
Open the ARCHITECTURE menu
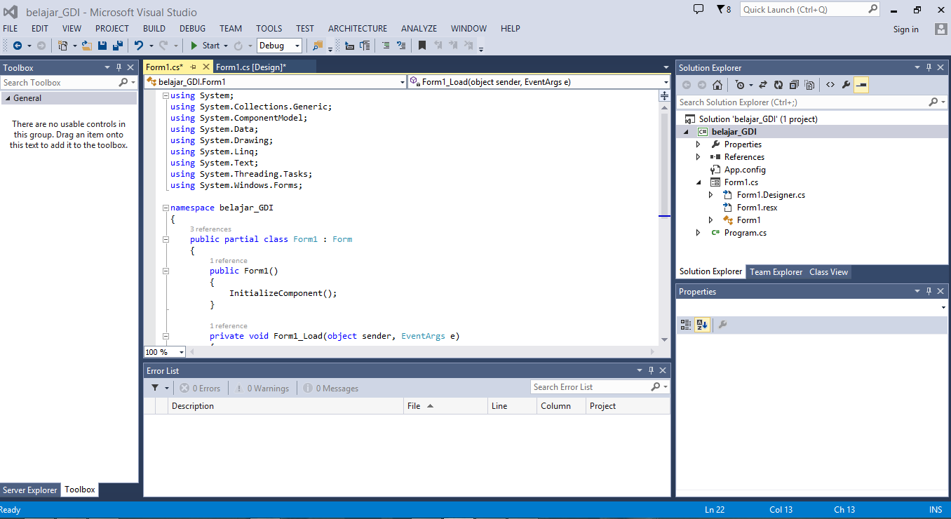(x=358, y=29)
